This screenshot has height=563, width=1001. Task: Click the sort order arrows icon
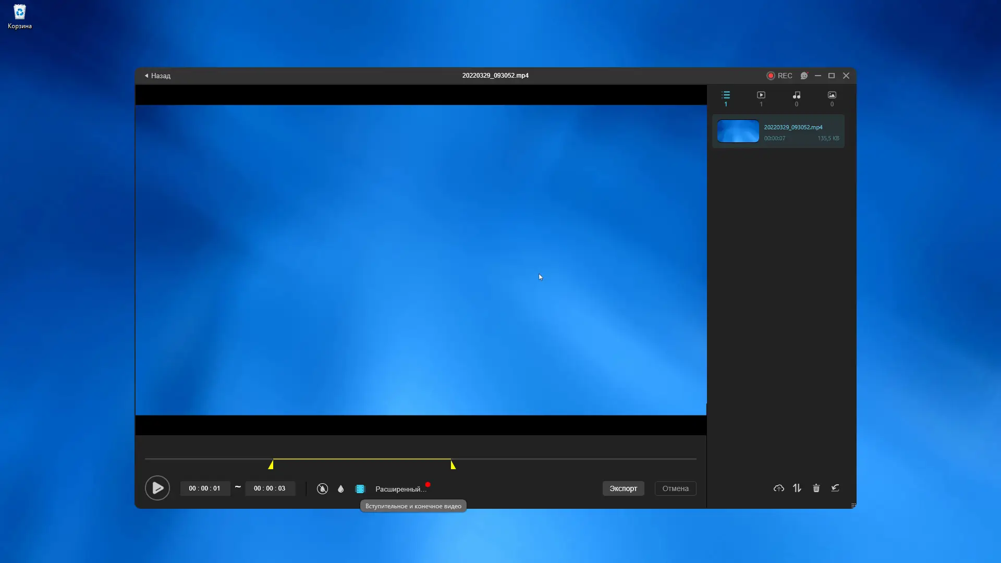pos(797,488)
